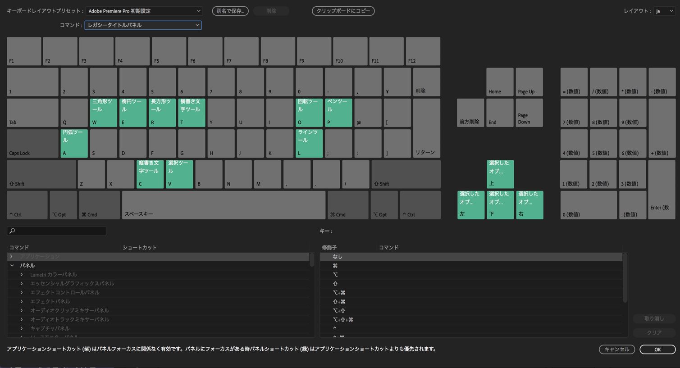Viewport: 680px width, 368px height.
Task: Click the 削除 button beside 別名で保存
Action: 271,11
